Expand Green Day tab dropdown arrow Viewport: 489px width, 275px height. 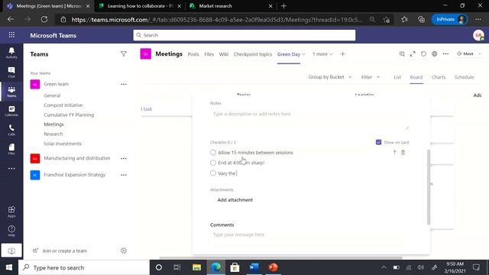click(x=304, y=54)
